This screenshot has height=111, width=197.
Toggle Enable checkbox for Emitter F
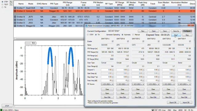pyautogui.click(x=190, y=41)
